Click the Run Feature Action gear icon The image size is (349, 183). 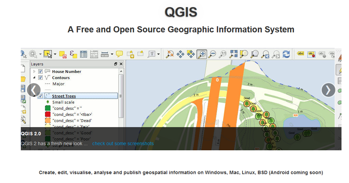(x=33, y=54)
